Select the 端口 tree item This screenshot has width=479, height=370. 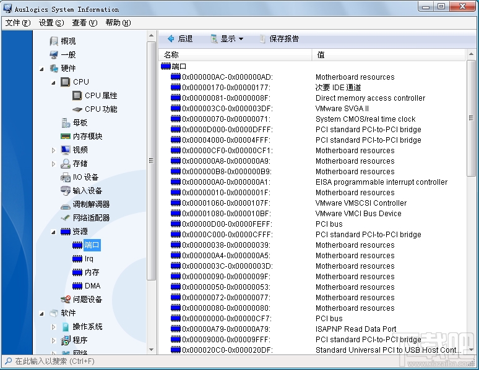pyautogui.click(x=92, y=245)
